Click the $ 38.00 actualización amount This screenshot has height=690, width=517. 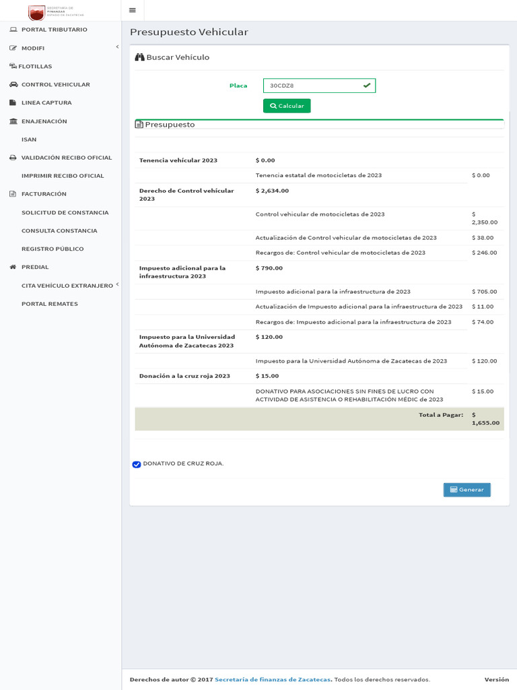click(x=483, y=238)
